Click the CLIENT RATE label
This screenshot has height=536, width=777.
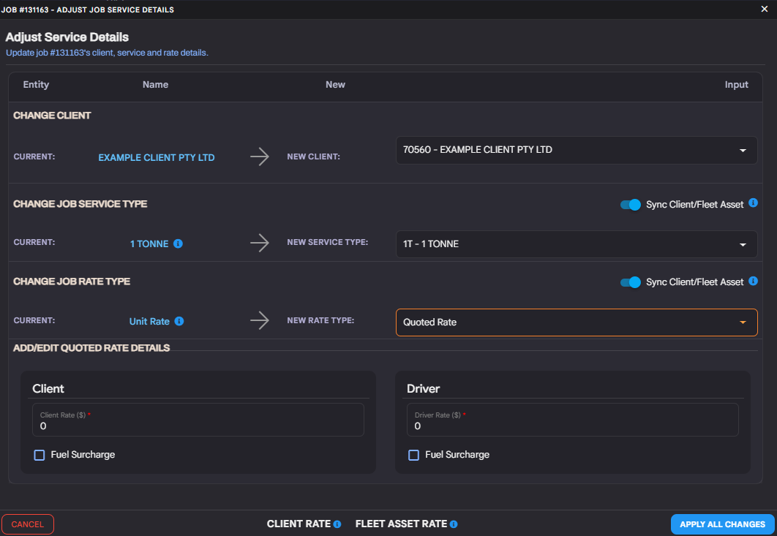[x=299, y=524]
